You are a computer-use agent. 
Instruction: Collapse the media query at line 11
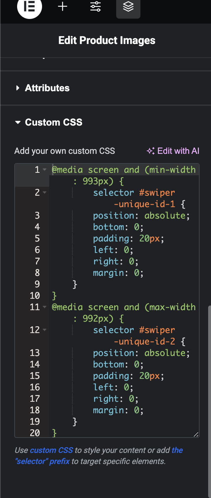(x=45, y=307)
